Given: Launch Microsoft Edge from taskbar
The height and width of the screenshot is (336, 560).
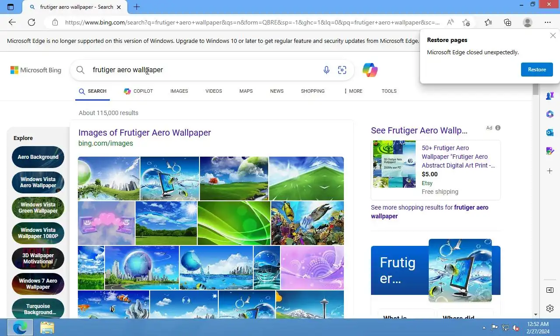Looking at the screenshot, I should pyautogui.click(x=20, y=327).
